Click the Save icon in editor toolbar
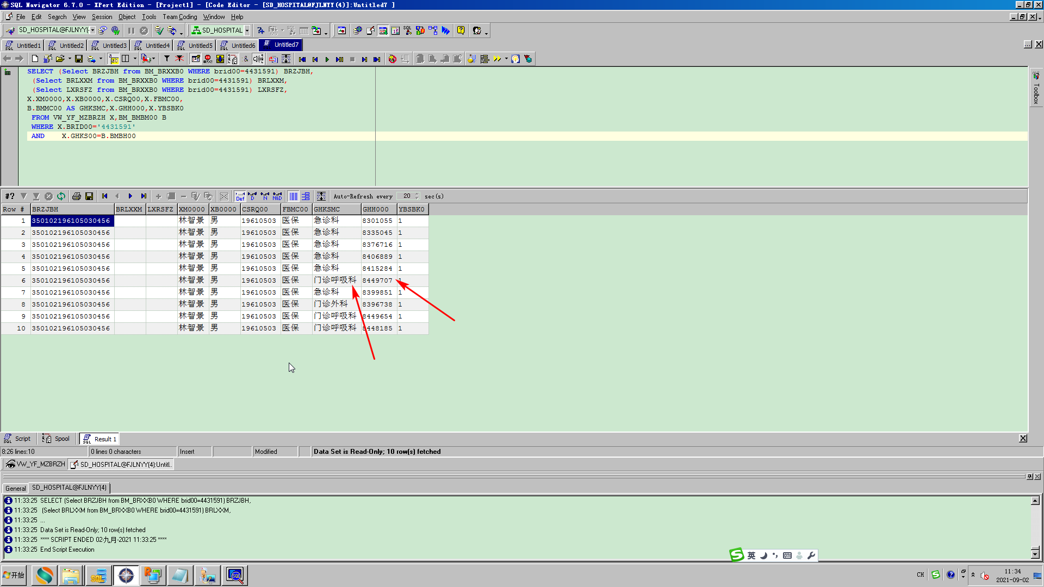1044x587 pixels. [x=79, y=59]
